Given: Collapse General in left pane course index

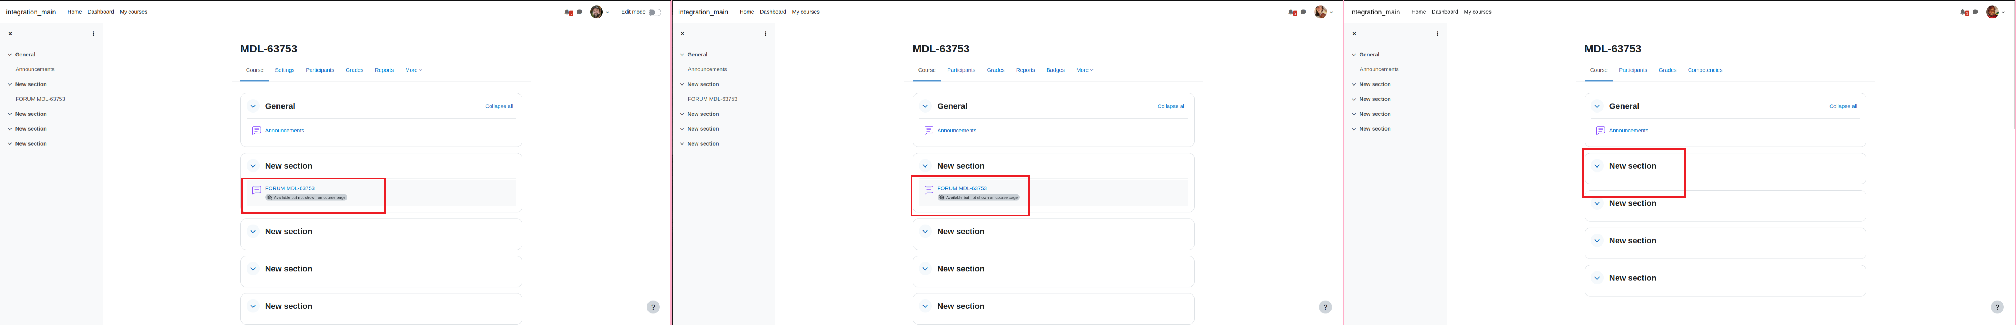Looking at the screenshot, I should coord(10,55).
